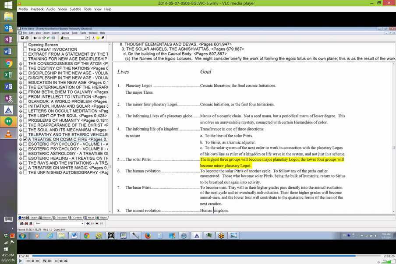This screenshot has height=264, width=396.
Task: Toggle shuffle playback in VLC
Action: [66, 261]
